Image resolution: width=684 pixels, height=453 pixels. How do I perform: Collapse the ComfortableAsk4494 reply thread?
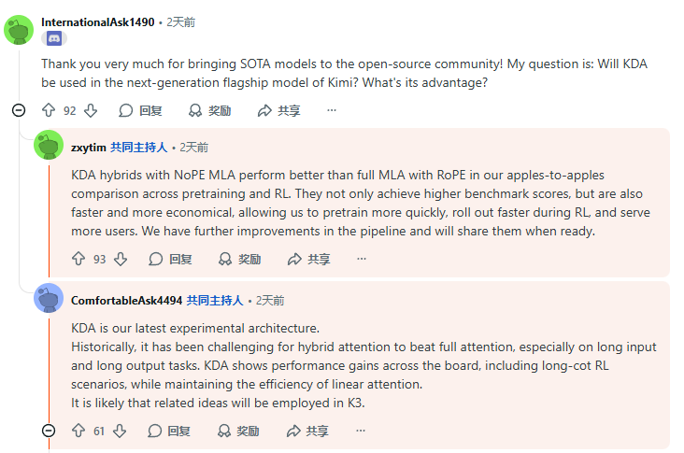(x=49, y=431)
